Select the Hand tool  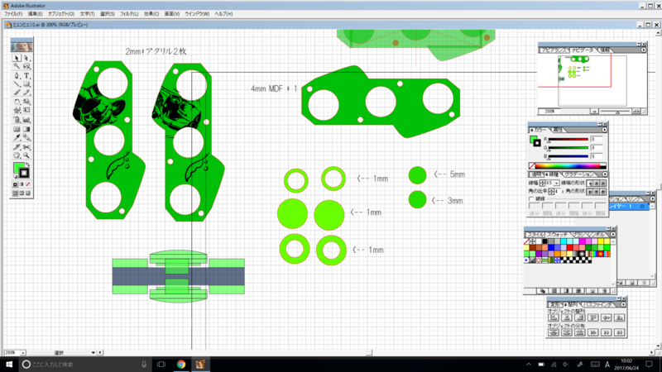click(x=17, y=155)
